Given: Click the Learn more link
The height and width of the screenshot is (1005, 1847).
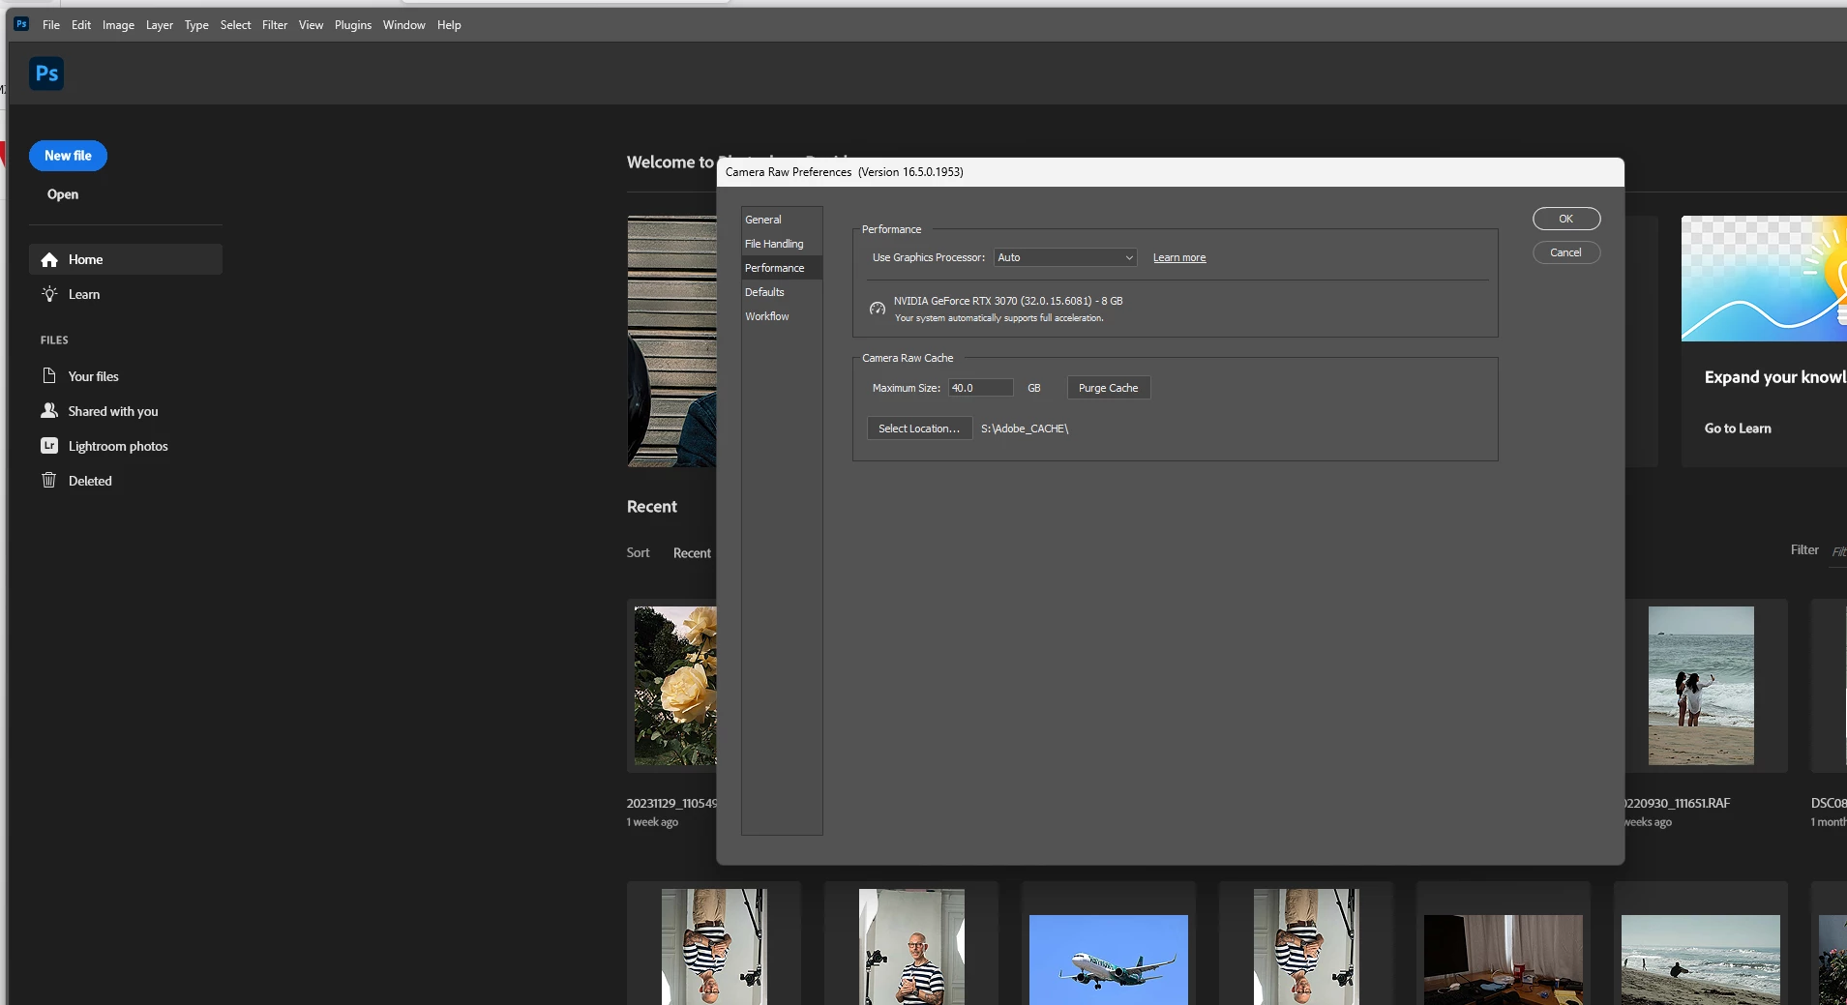Looking at the screenshot, I should click(1179, 257).
